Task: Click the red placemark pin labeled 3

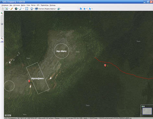Action: tap(105, 65)
